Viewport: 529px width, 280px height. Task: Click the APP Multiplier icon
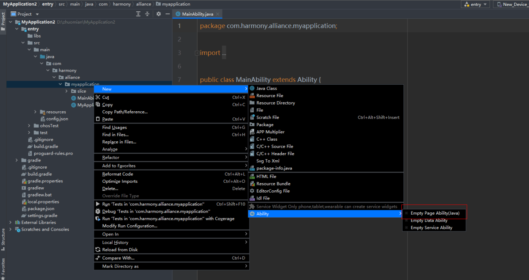[252, 132]
